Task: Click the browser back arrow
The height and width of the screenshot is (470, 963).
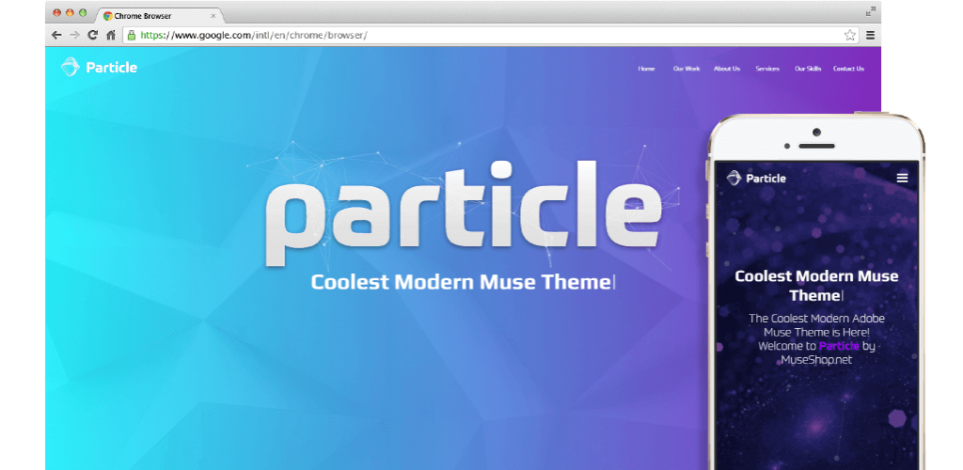Action: click(56, 35)
